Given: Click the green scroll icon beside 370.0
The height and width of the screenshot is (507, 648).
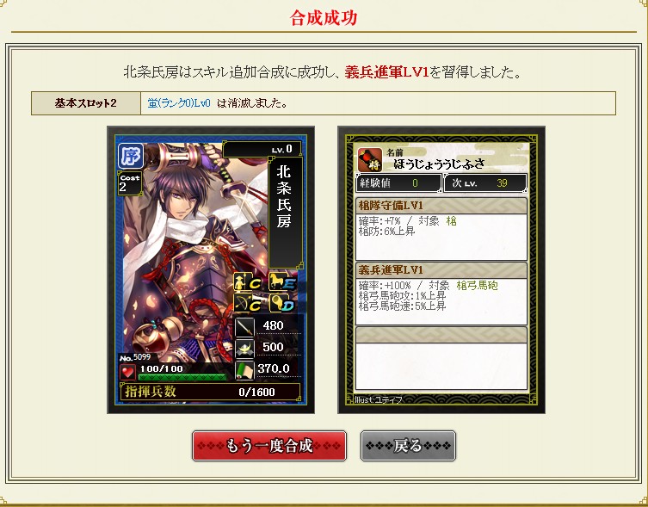Looking at the screenshot, I should point(244,369).
